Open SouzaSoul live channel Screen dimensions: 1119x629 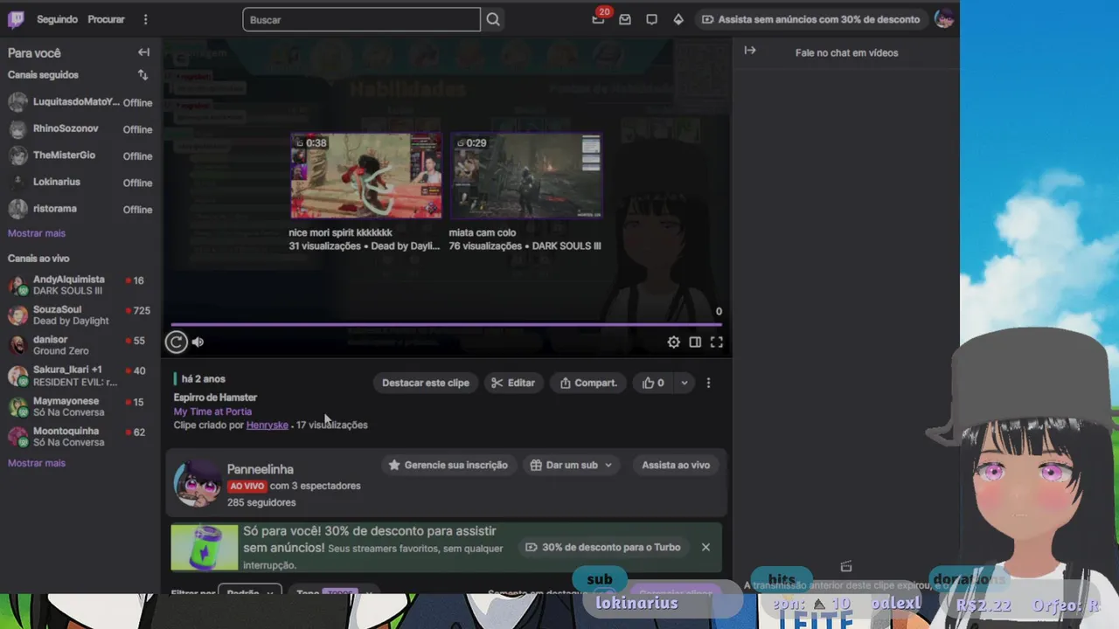pos(80,315)
